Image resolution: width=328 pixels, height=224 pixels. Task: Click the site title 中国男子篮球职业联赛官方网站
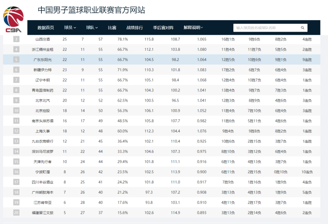[92, 10]
